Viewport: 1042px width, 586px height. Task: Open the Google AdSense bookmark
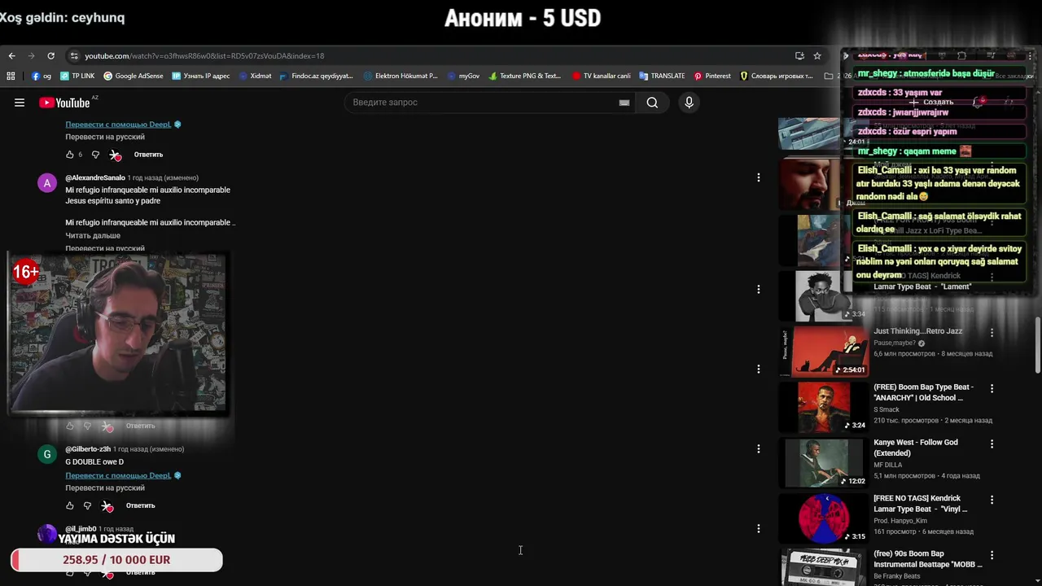pos(133,76)
